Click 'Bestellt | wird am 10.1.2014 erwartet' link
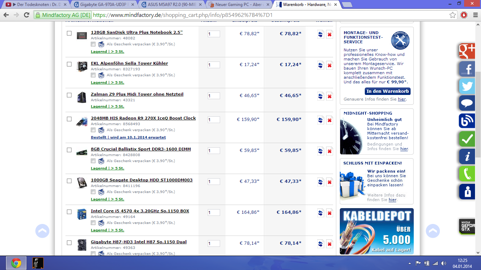 click(x=128, y=137)
